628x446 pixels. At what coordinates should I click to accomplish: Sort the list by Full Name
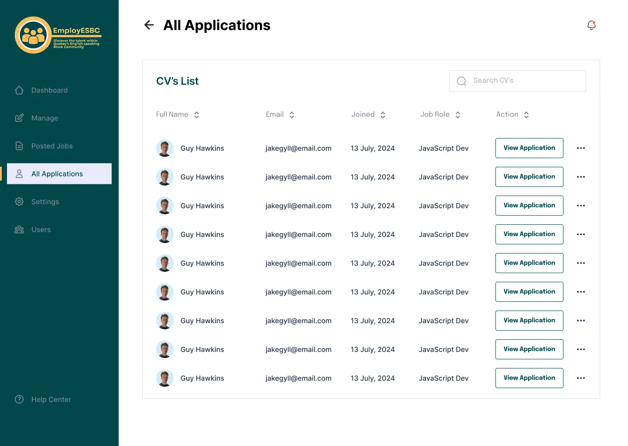coord(197,115)
